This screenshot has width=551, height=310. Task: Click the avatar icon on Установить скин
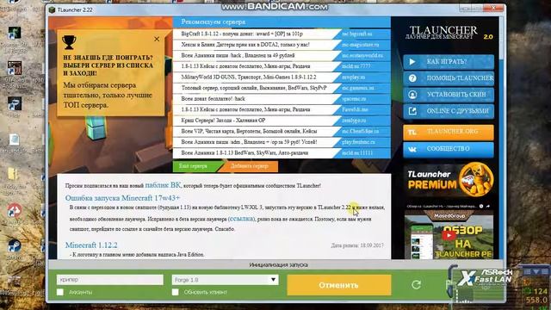click(412, 95)
